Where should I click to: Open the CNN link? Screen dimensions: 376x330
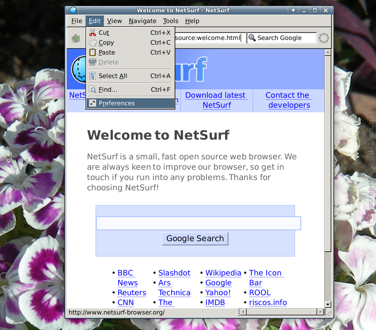pyautogui.click(x=125, y=302)
